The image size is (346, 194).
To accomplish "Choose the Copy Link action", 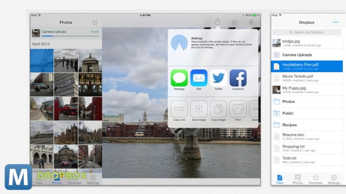I will tap(179, 109).
